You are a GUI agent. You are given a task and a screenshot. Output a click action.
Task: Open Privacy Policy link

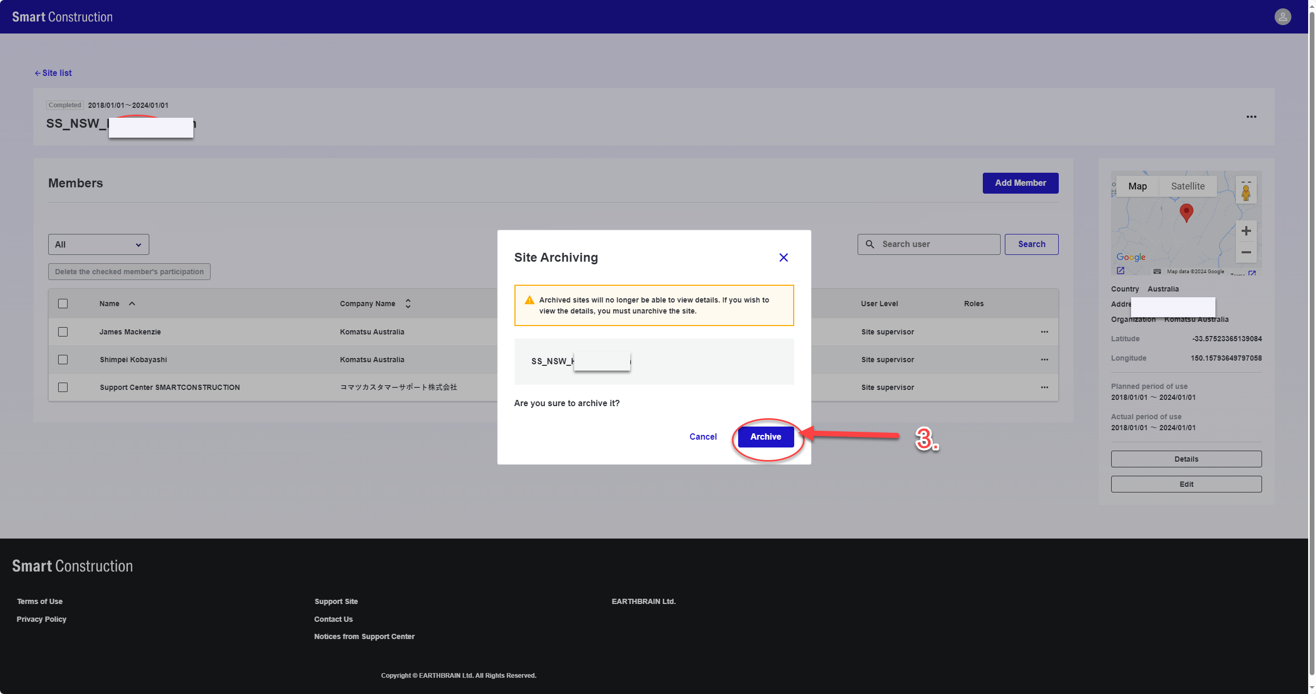[x=41, y=619]
